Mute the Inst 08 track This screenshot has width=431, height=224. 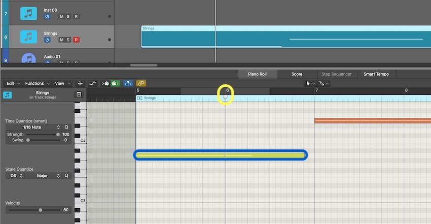pos(61,17)
